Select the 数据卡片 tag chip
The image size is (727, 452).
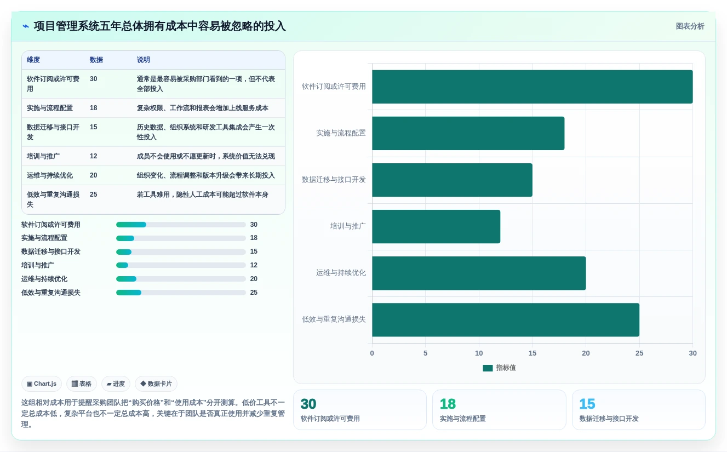click(156, 384)
